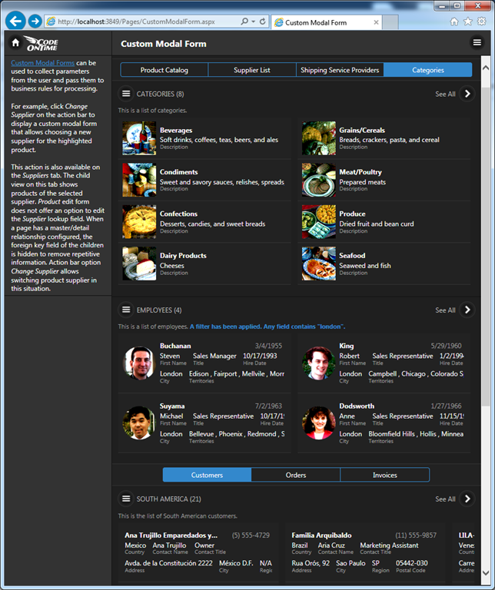The image size is (495, 590).
Task: Select the Buchanan employee name
Action: coord(175,346)
